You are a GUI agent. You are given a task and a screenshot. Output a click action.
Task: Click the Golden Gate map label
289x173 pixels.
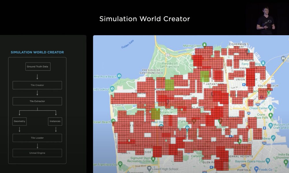[x=127, y=44]
